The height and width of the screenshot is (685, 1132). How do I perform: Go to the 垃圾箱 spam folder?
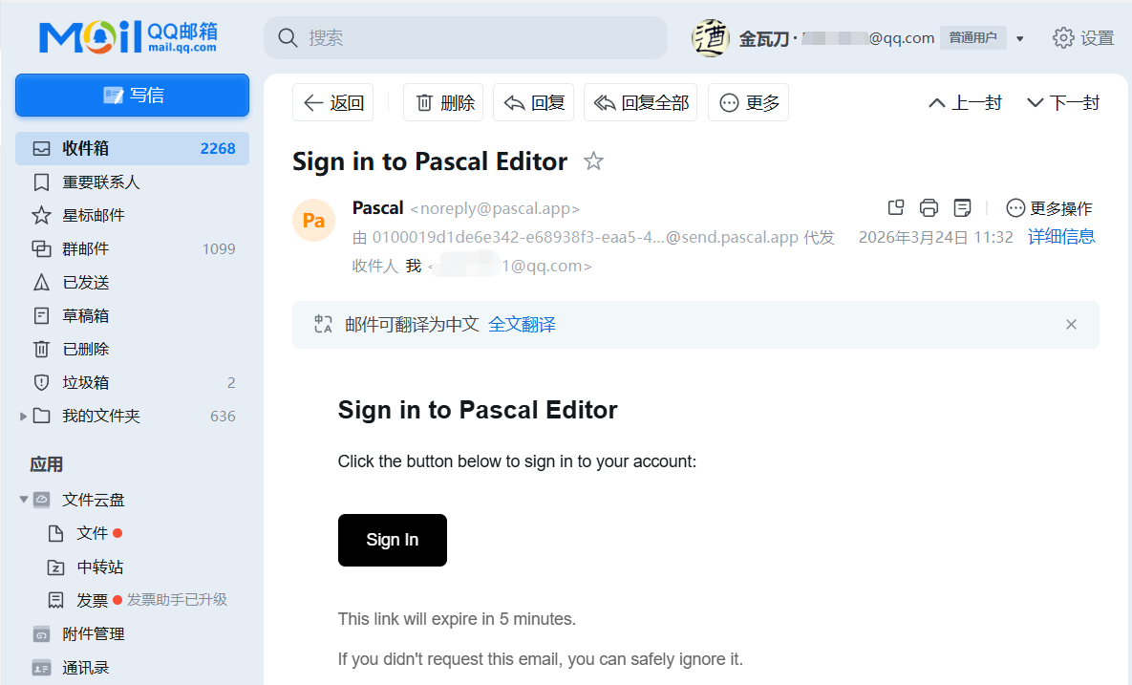pyautogui.click(x=86, y=383)
